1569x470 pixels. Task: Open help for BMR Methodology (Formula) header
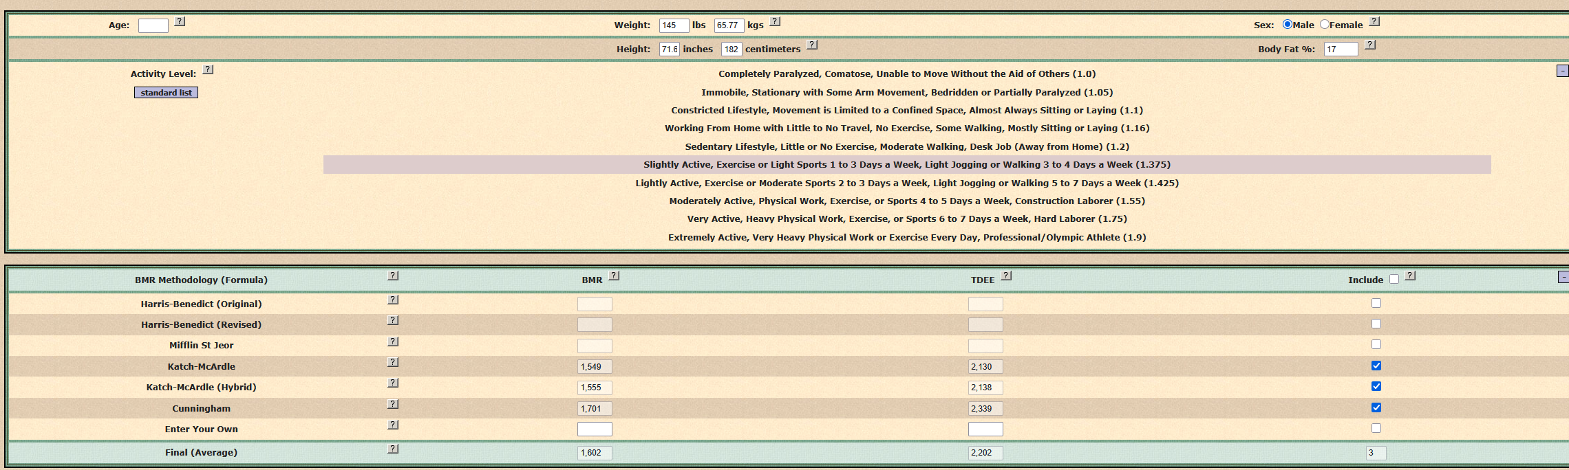[393, 276]
